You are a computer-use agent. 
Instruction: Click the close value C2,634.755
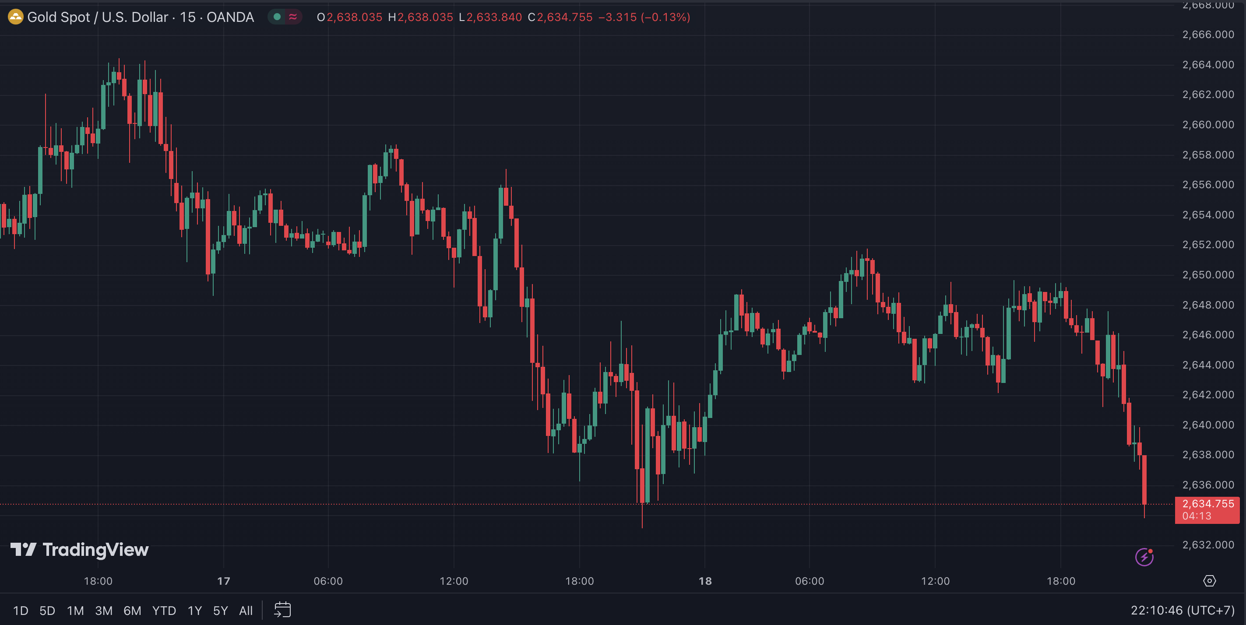pyautogui.click(x=560, y=18)
